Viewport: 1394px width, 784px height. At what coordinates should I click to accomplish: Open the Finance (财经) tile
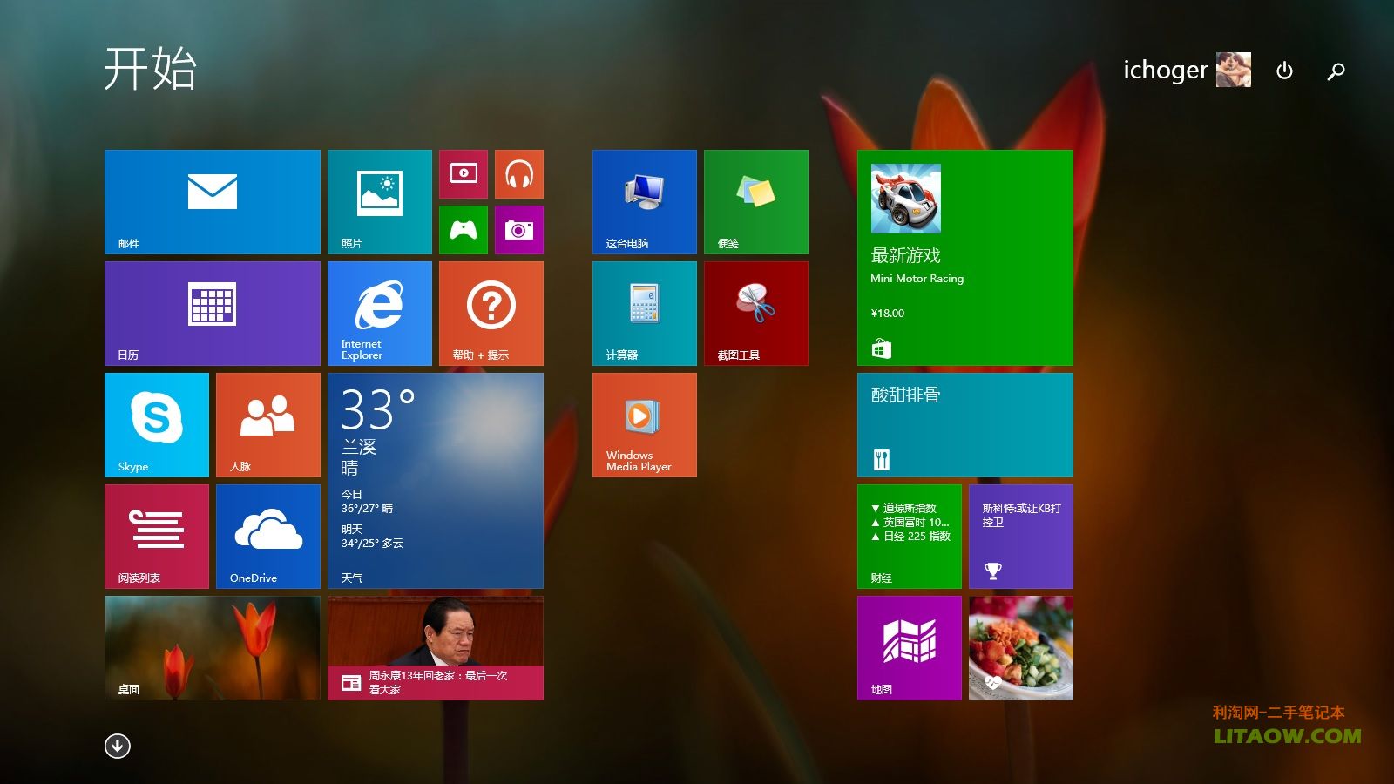(x=910, y=537)
